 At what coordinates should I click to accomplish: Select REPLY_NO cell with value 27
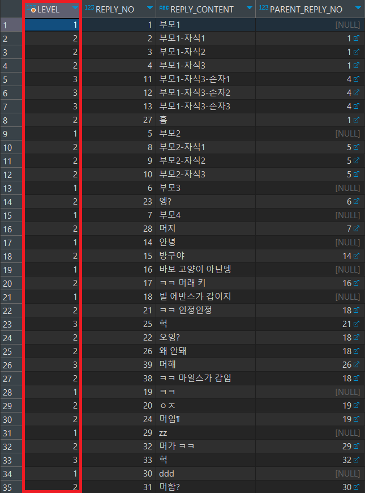119,120
